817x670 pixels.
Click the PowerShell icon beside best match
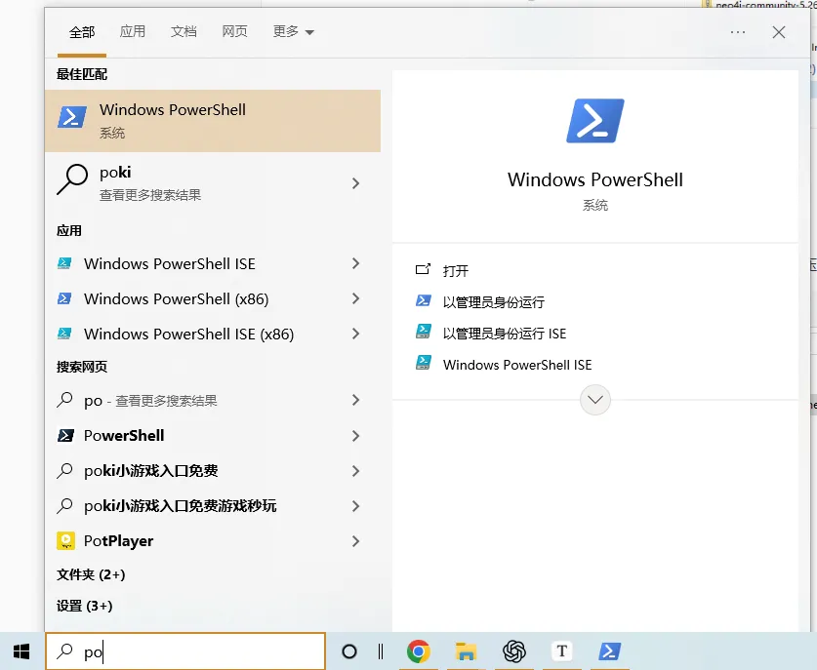coord(72,117)
